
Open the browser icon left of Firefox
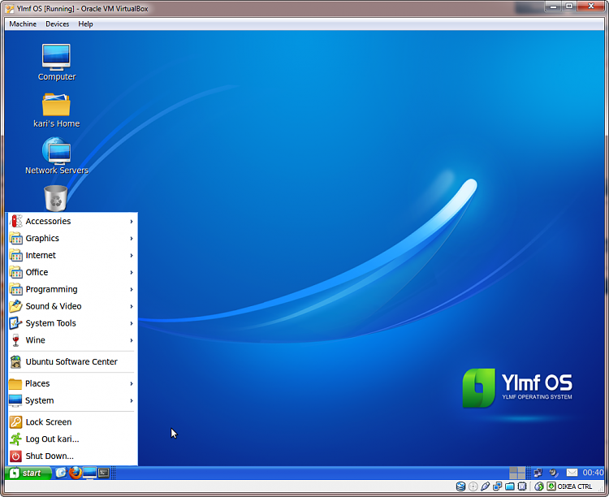pyautogui.click(x=61, y=473)
